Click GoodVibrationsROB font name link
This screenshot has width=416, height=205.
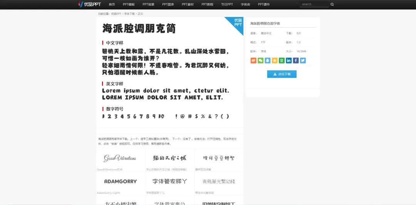109,170
